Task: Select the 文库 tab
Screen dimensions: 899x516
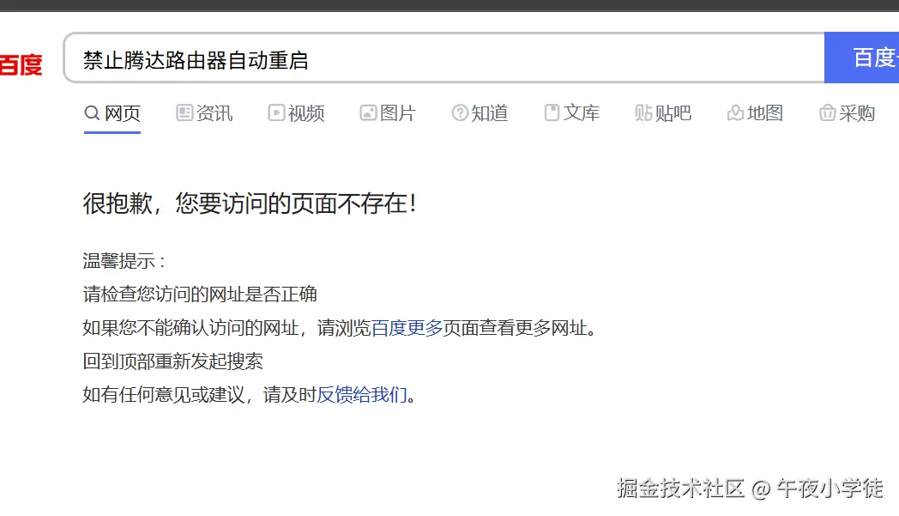Action: [582, 112]
